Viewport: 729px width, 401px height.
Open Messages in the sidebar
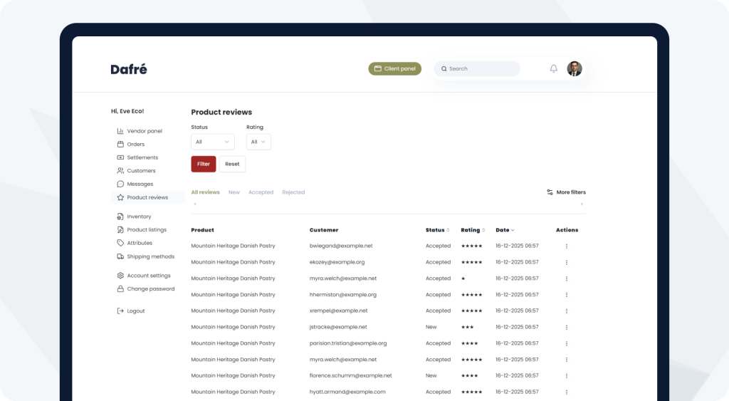coord(140,184)
